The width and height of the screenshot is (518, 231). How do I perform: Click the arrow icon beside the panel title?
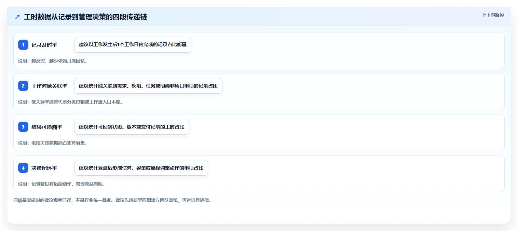17,17
